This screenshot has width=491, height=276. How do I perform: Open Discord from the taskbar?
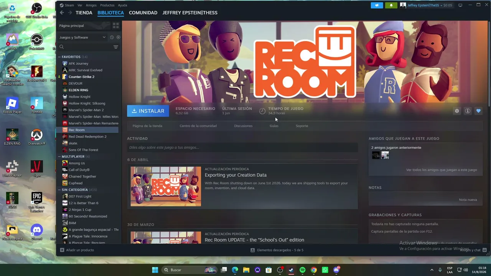(x=336, y=270)
